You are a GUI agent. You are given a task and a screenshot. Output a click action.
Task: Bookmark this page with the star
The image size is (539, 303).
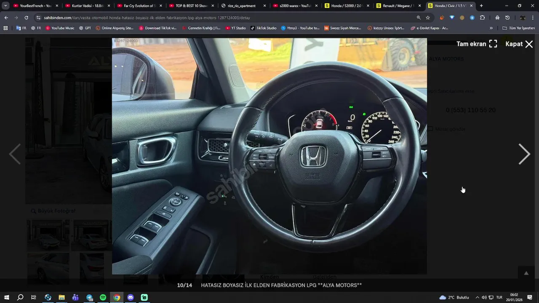(x=428, y=18)
